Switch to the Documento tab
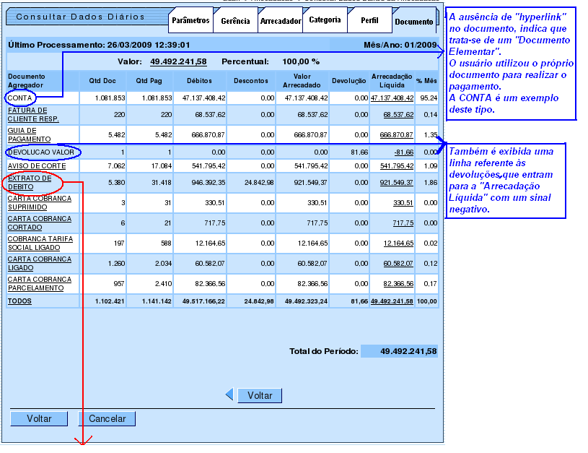Screen dimensions: 588x453 tap(415, 21)
